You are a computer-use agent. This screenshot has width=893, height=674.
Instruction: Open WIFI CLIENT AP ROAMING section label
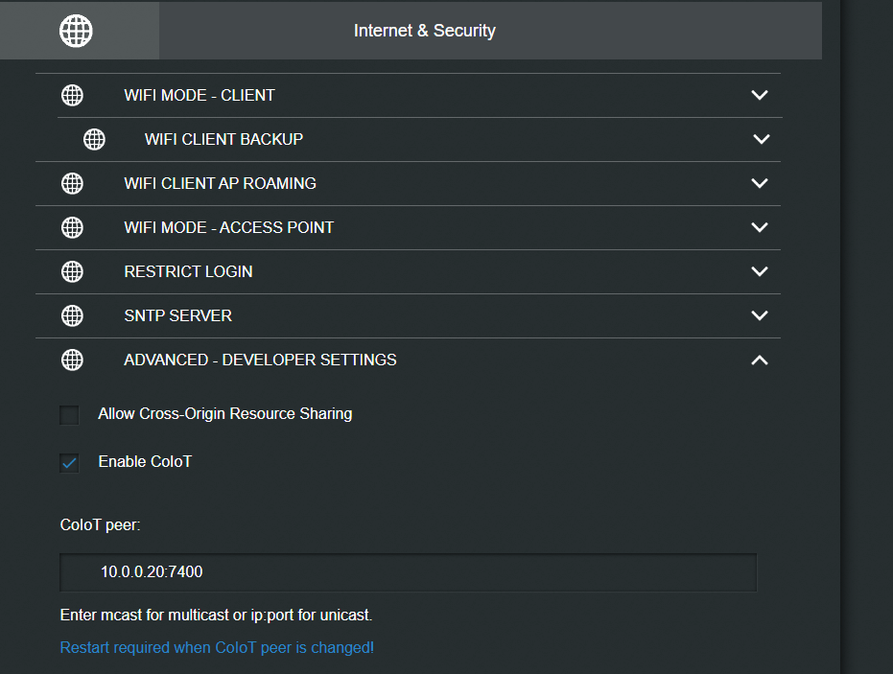coord(220,183)
